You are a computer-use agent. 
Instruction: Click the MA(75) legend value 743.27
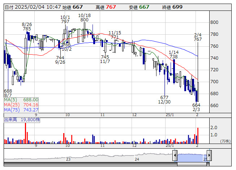click(31, 110)
